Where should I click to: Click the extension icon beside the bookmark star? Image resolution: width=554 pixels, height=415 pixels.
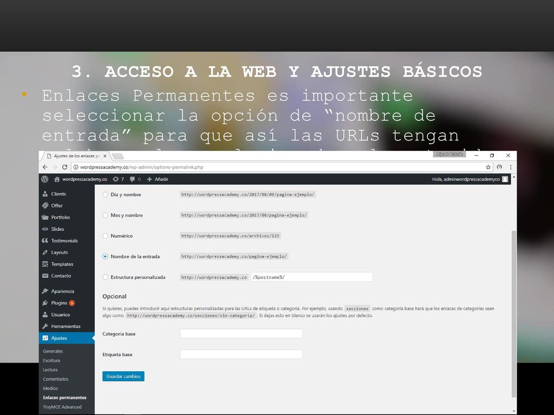pyautogui.click(x=499, y=167)
